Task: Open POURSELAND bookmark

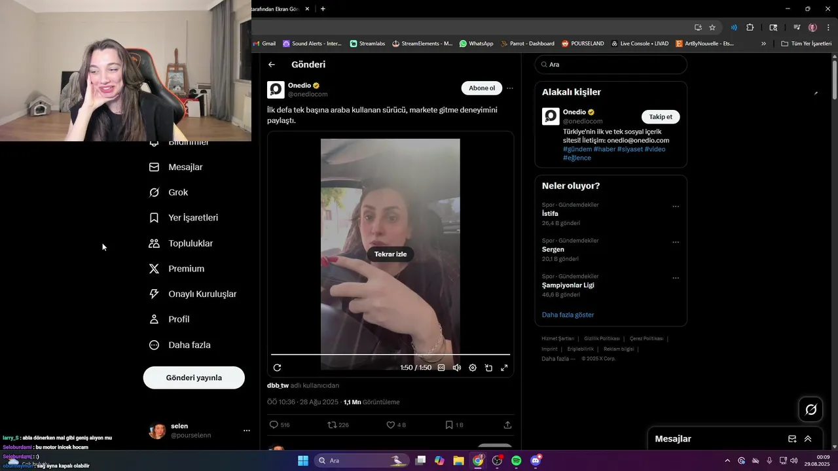Action: pyautogui.click(x=583, y=44)
